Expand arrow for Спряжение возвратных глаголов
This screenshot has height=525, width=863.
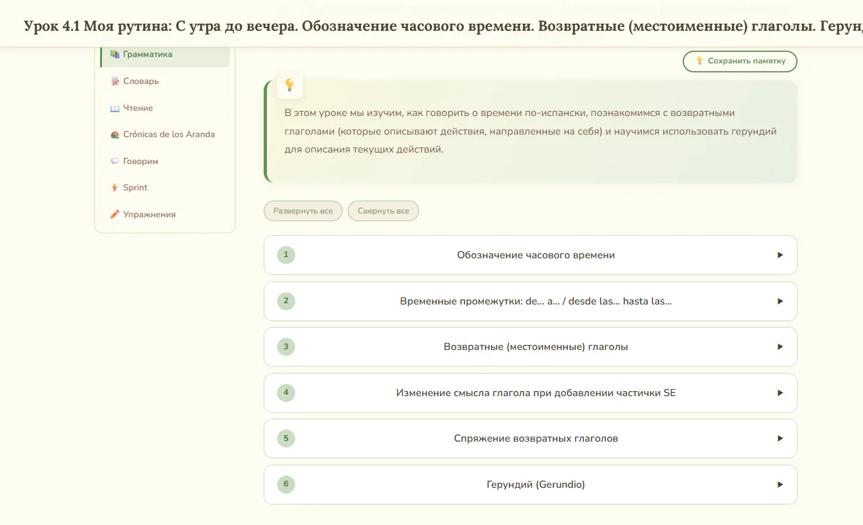click(x=780, y=438)
